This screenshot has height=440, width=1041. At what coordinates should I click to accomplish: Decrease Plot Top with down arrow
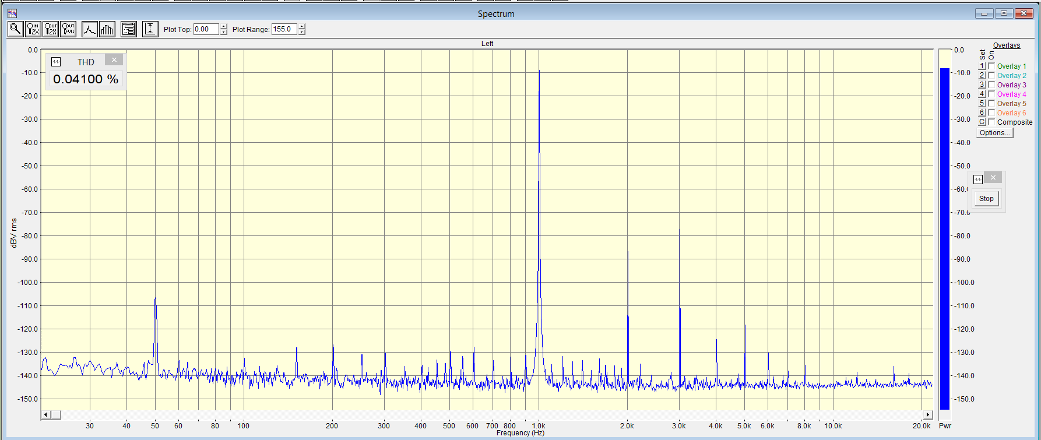(x=224, y=32)
